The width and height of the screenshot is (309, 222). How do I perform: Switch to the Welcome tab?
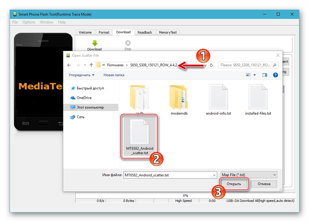pos(85,32)
